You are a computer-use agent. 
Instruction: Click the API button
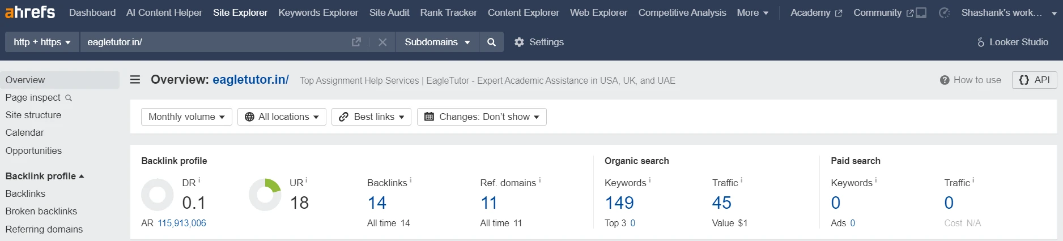1035,80
